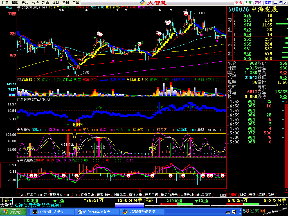Switch to the 筹码 chips tab

click(x=262, y=195)
